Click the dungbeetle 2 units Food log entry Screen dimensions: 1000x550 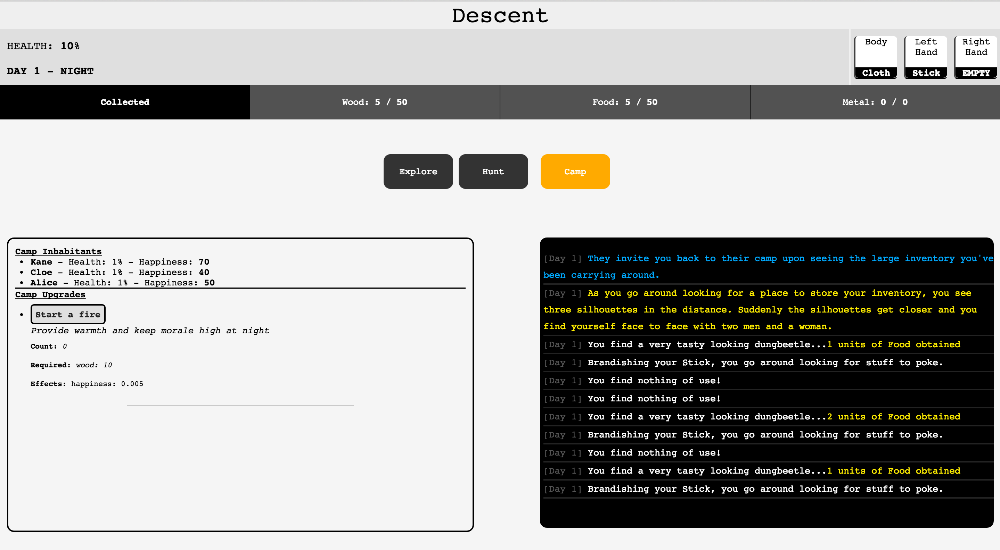pyautogui.click(x=768, y=417)
